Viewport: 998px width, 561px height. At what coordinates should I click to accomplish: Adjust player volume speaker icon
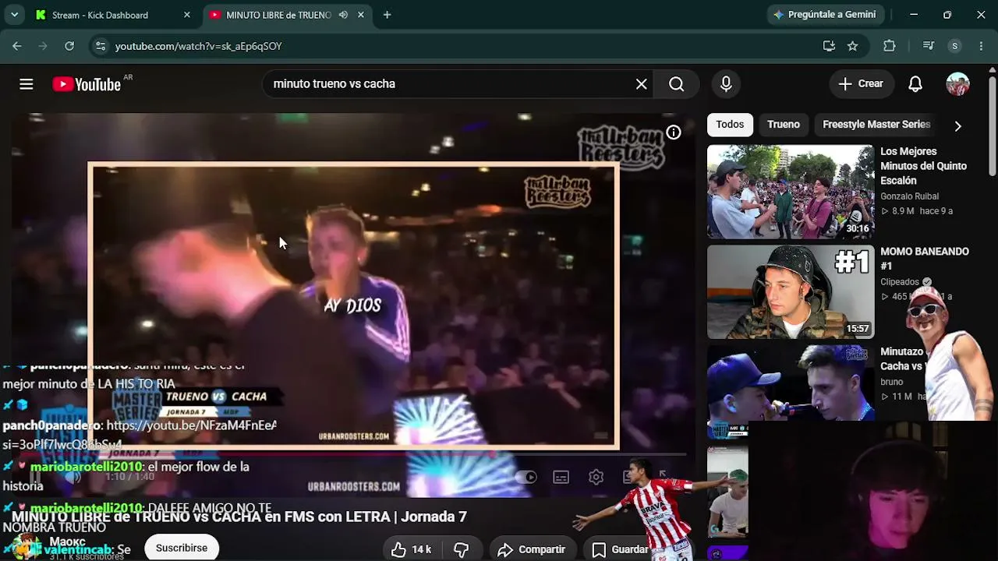pos(73,476)
